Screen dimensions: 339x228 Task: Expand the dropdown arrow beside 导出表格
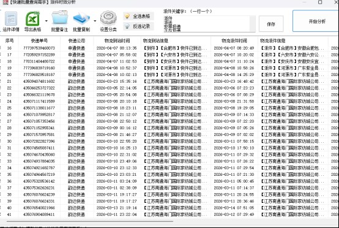click(46, 21)
